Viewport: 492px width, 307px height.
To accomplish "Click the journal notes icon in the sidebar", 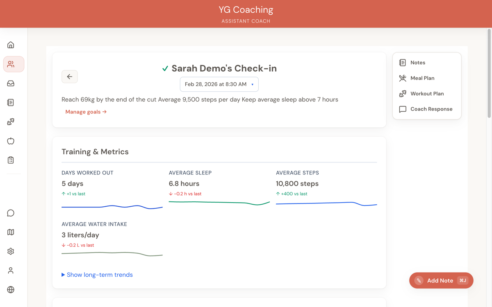I will [x=10, y=102].
